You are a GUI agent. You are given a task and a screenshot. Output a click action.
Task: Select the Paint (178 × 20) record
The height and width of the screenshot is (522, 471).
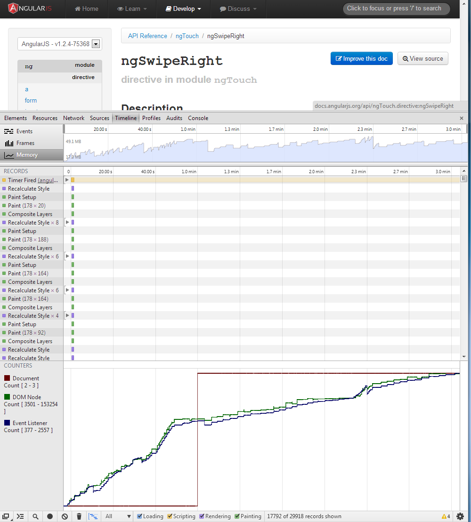click(32, 206)
